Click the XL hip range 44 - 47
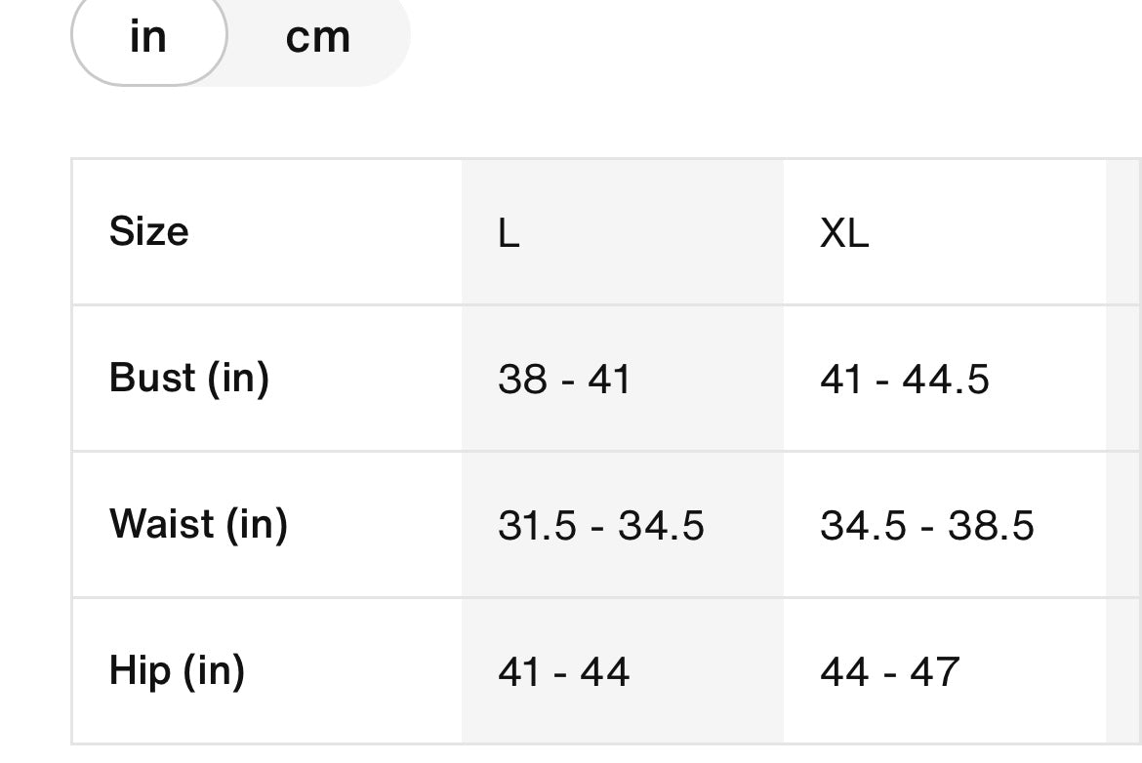 coord(890,671)
